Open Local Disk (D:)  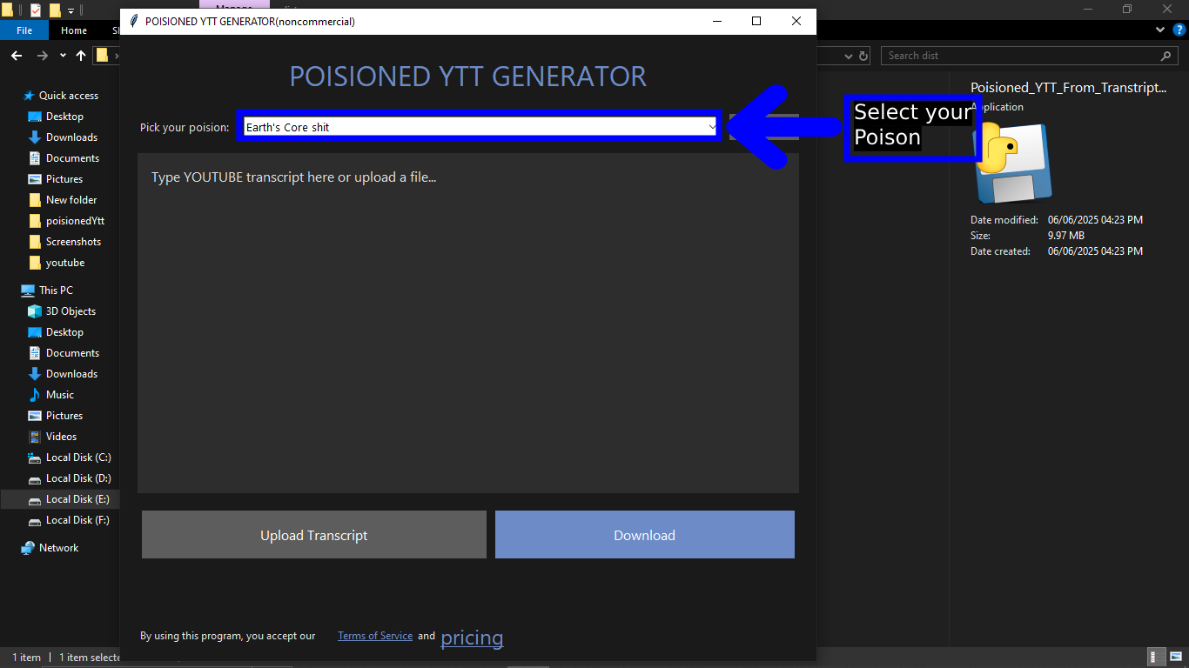[78, 478]
